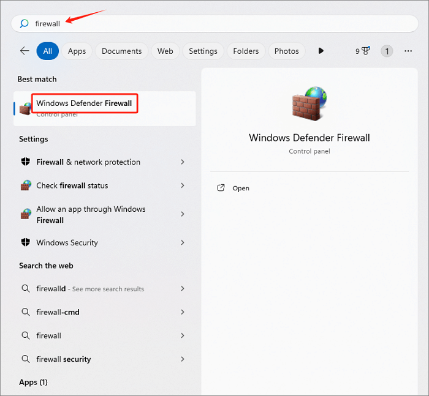Click the large Windows Defender Firewall brick icon
Viewport: 429px width, 396px height.
coord(309,103)
